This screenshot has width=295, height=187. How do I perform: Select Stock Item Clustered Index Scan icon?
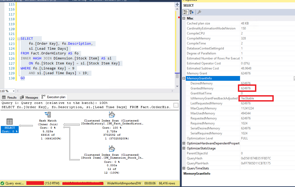[112, 149]
